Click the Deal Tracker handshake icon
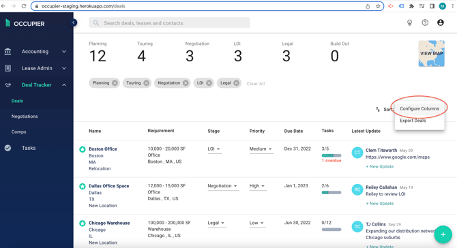457x248 pixels. pyautogui.click(x=8, y=85)
